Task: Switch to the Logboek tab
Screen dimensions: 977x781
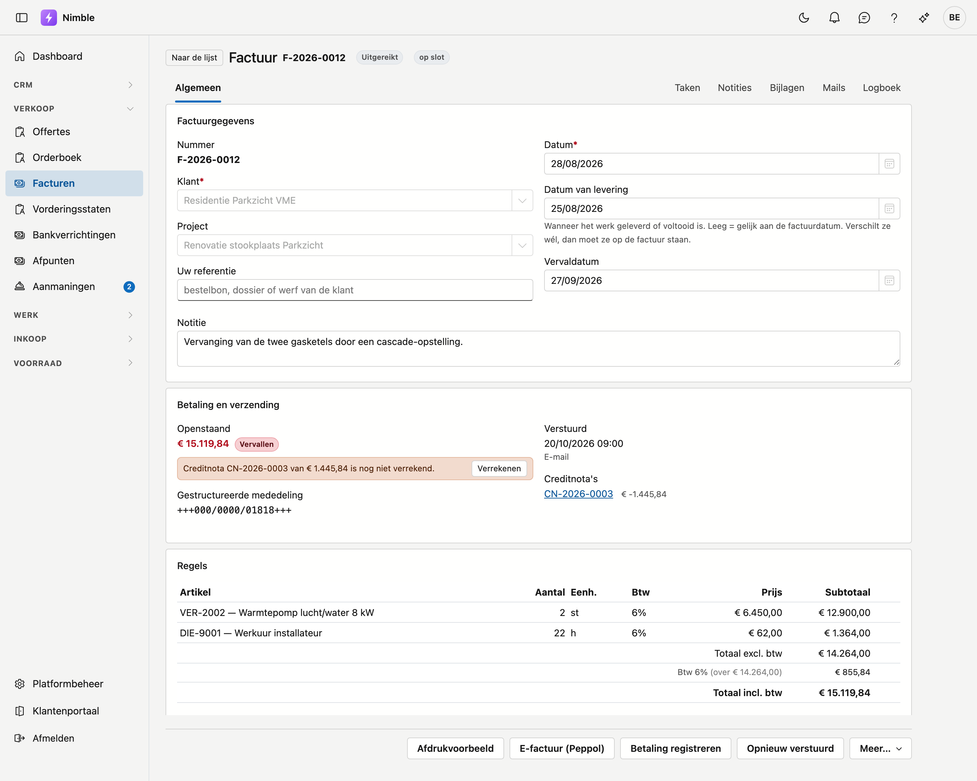Action: 881,88
